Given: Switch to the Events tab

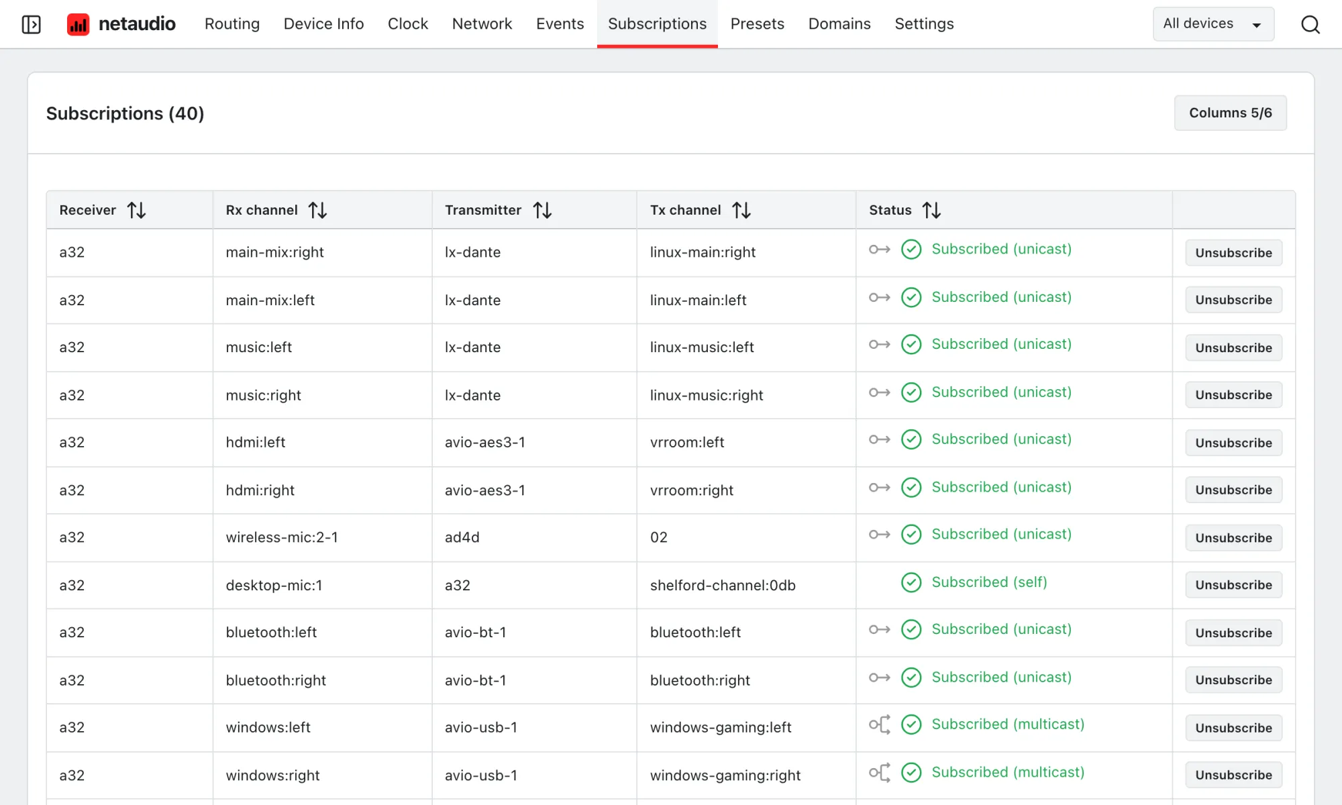Looking at the screenshot, I should (560, 24).
